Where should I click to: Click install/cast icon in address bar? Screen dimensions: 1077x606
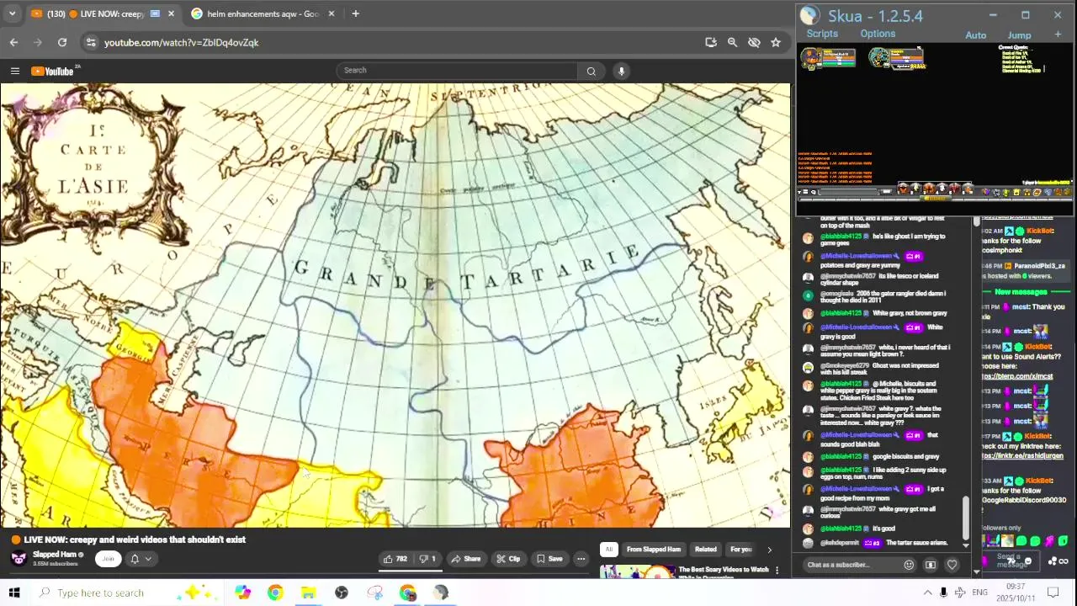click(711, 42)
